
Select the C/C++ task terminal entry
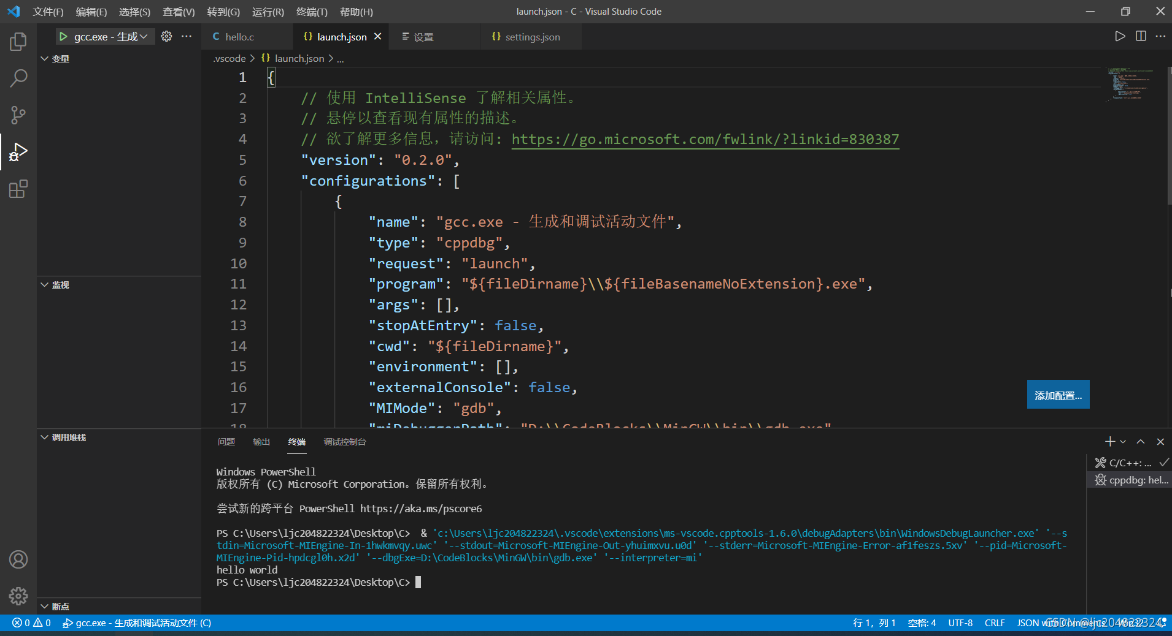click(x=1128, y=463)
